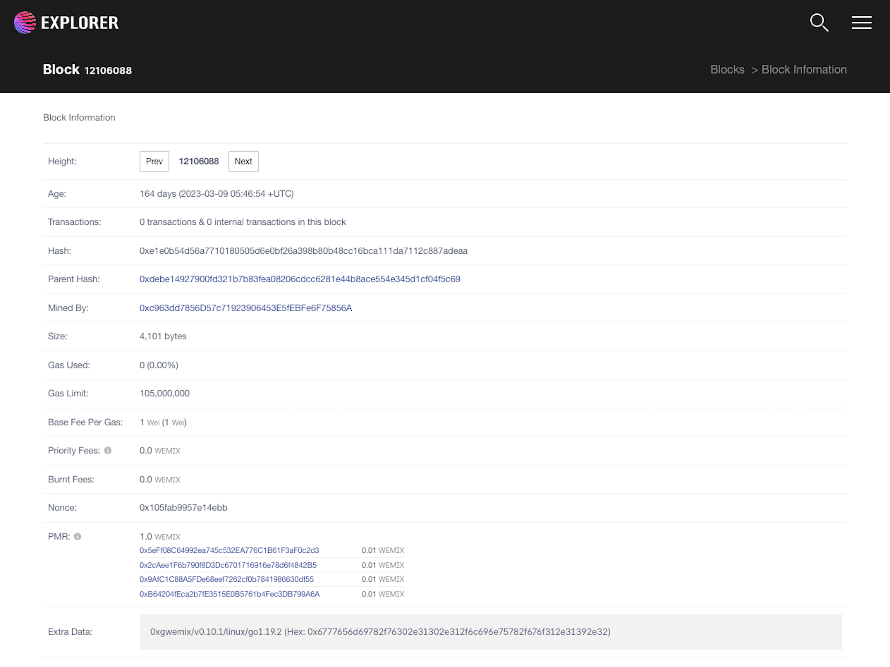Image resolution: width=890 pixels, height=667 pixels.
Task: Click the Block Infomation breadcrumb
Action: click(803, 70)
